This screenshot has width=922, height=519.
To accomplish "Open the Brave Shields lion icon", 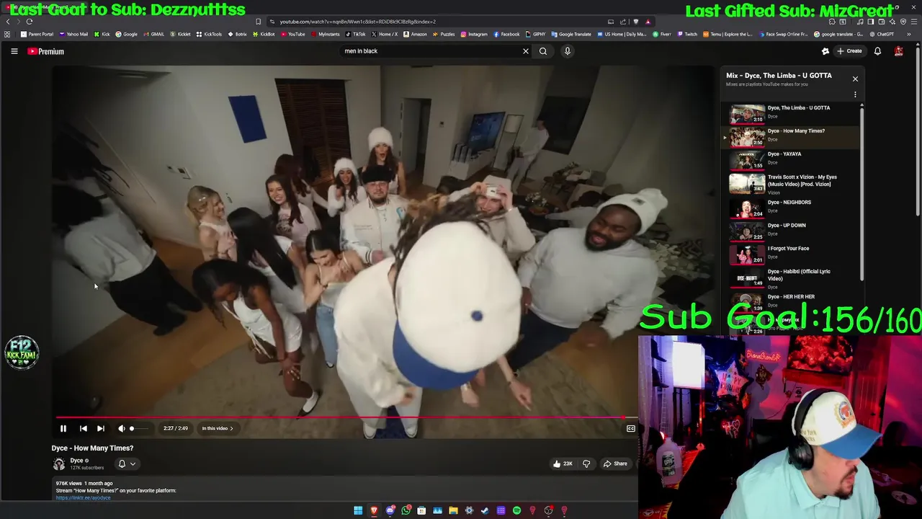I will 636,22.
